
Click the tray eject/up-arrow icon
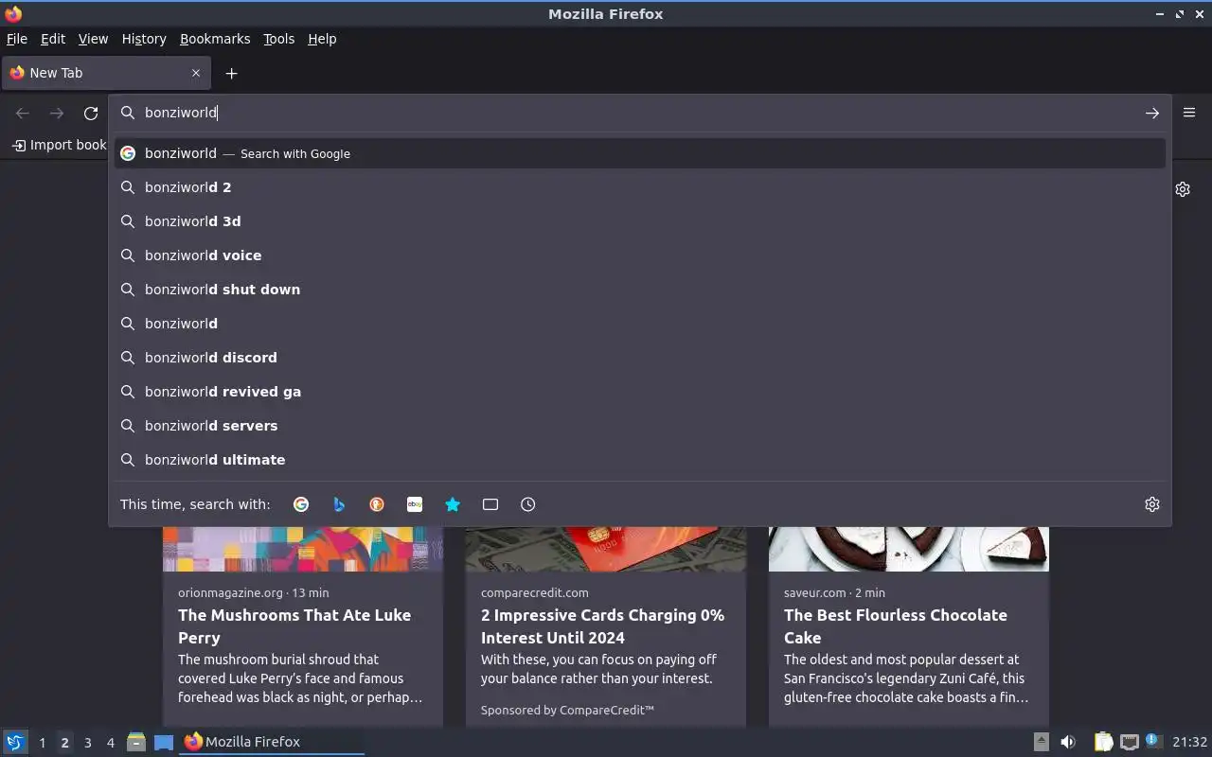coord(1041,742)
